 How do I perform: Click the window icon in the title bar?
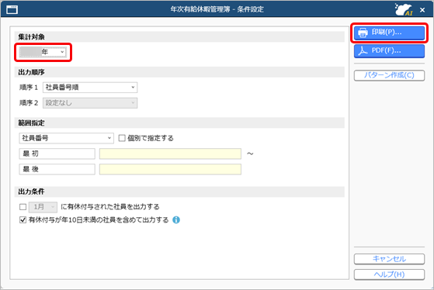coord(12,10)
